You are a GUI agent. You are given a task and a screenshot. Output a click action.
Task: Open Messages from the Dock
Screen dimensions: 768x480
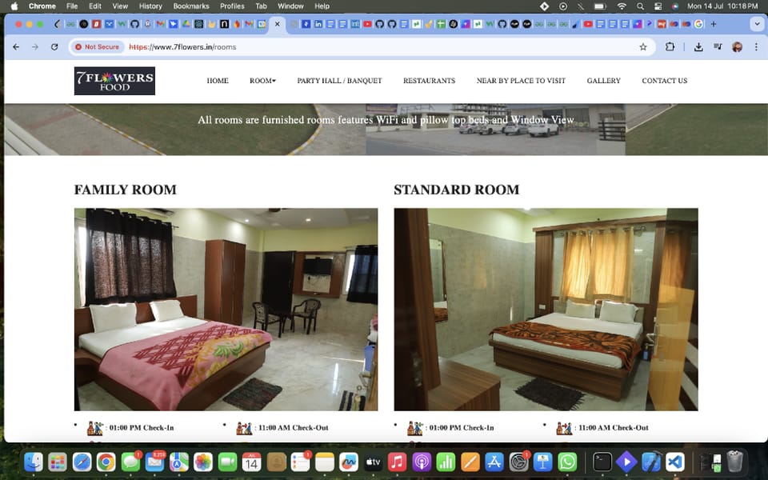130,462
